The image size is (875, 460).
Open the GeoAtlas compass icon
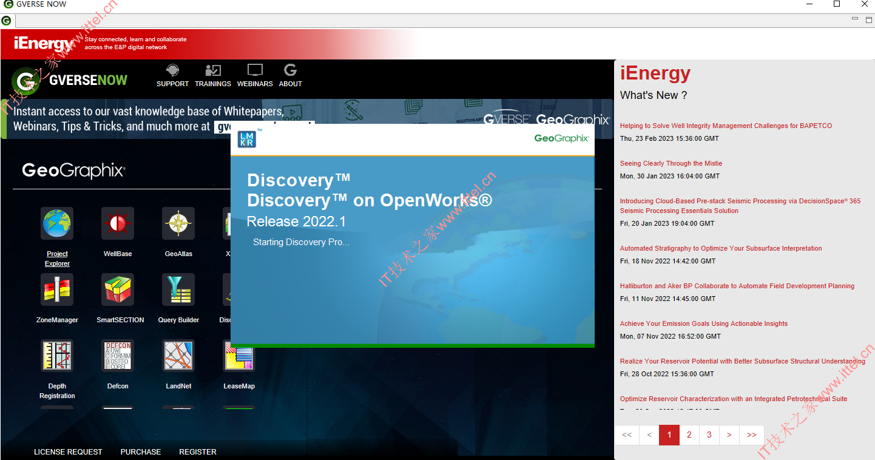(178, 223)
